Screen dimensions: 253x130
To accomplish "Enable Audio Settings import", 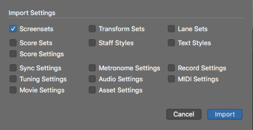I will click(x=92, y=79).
